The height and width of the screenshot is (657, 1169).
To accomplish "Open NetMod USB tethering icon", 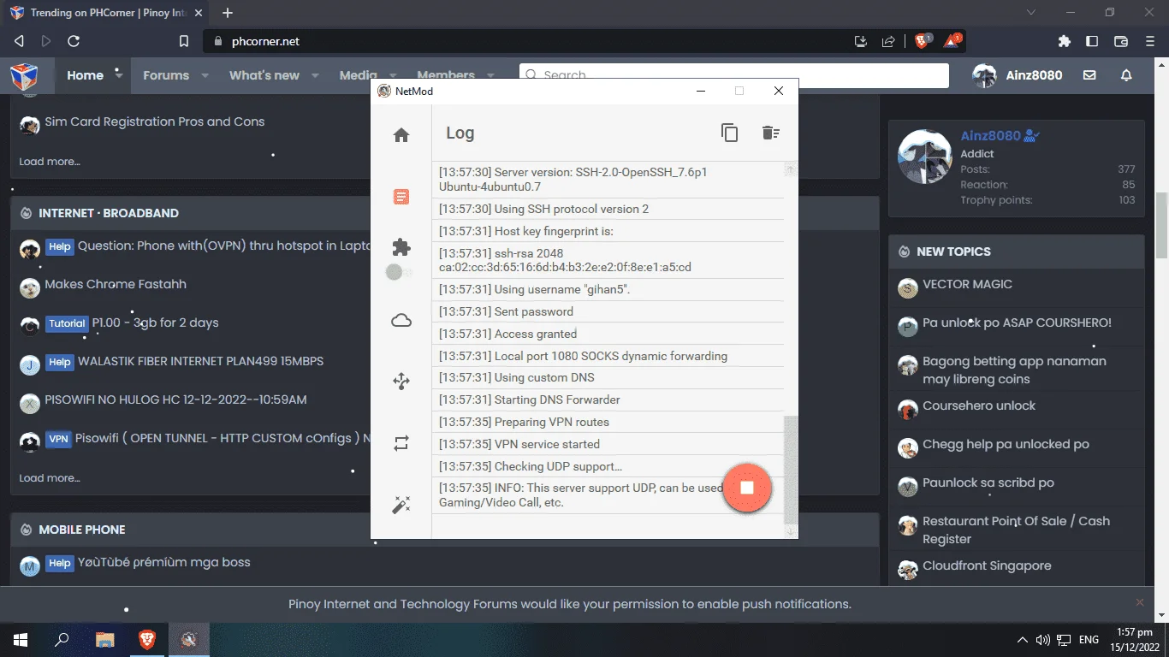I will pos(401,382).
